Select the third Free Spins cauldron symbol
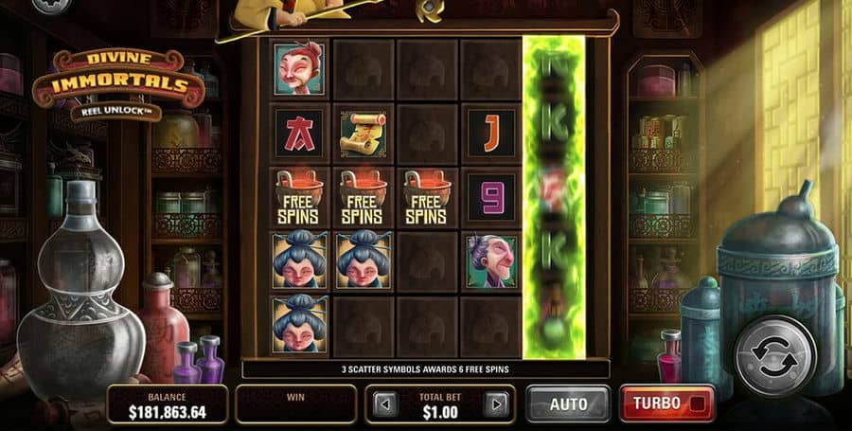852x431 pixels. tap(427, 197)
